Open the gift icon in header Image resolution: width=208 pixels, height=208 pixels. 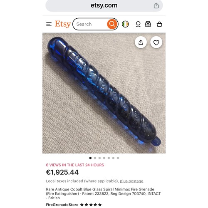148,24
